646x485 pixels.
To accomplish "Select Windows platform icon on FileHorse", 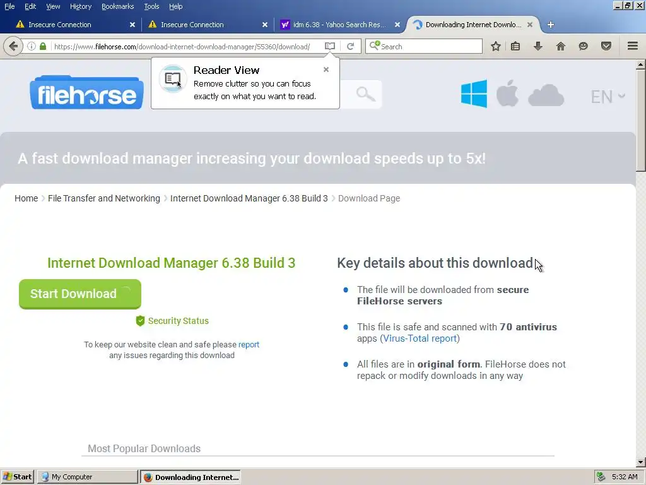I will click(474, 94).
